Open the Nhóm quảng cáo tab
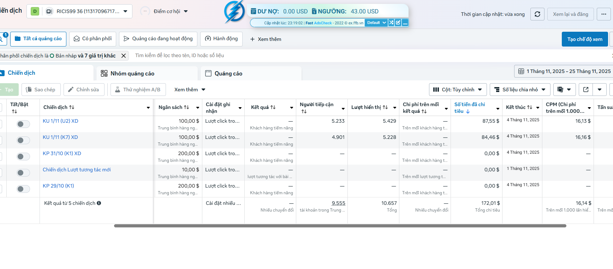The height and width of the screenshot is (269, 613). 147,73
